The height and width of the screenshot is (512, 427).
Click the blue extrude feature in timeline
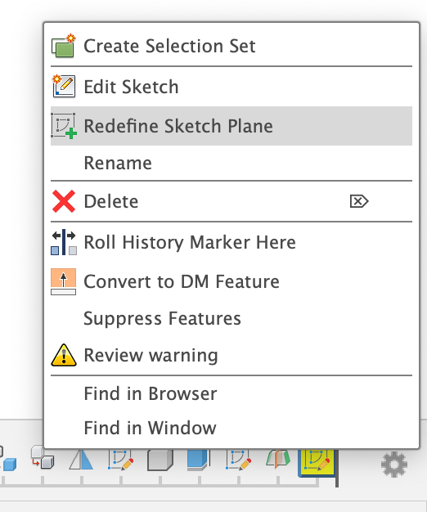pyautogui.click(x=199, y=460)
